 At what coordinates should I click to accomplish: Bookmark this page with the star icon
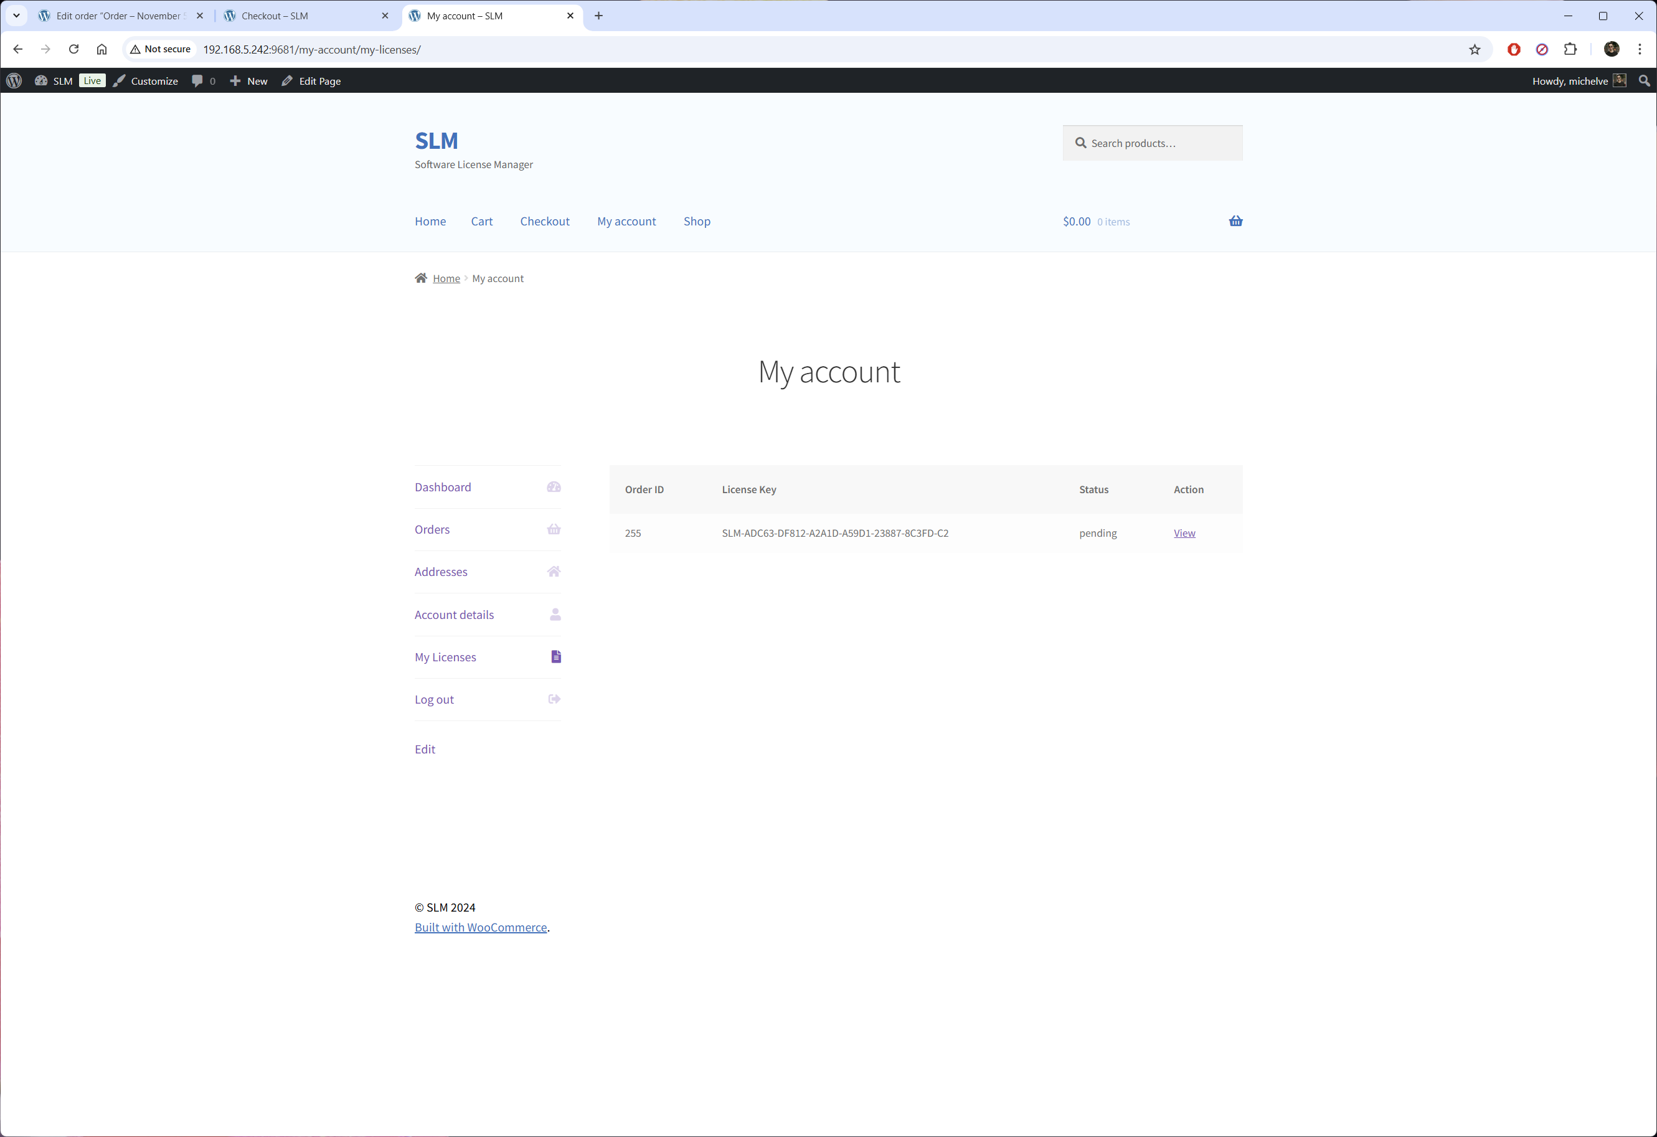(x=1475, y=49)
